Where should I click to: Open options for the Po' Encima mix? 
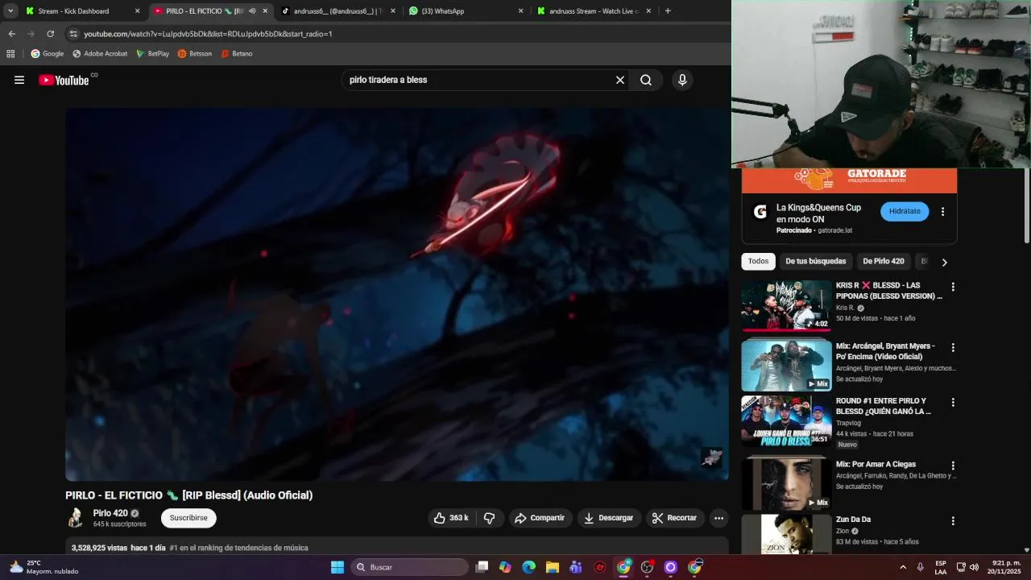pos(953,348)
